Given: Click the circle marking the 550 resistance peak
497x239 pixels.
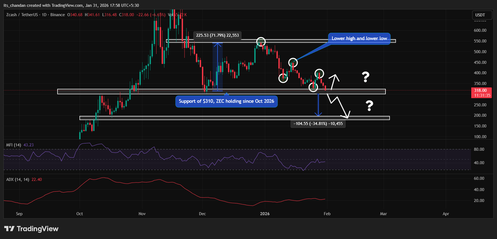Looking at the screenshot, I should pyautogui.click(x=261, y=42).
